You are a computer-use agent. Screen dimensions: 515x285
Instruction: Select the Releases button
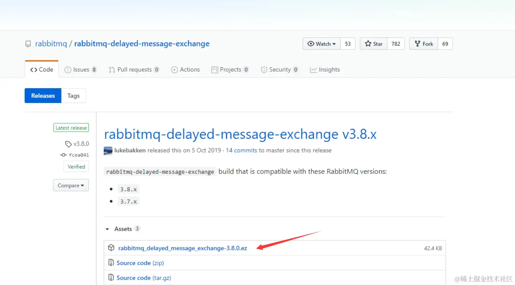[43, 96]
